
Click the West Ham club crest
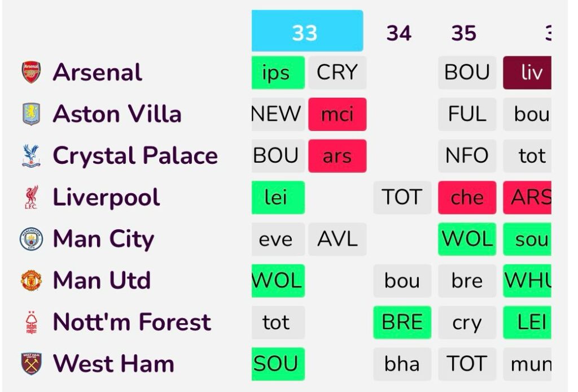[x=32, y=364]
